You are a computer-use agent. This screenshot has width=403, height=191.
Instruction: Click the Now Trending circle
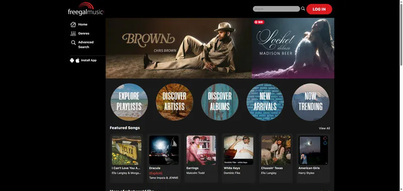(310, 102)
